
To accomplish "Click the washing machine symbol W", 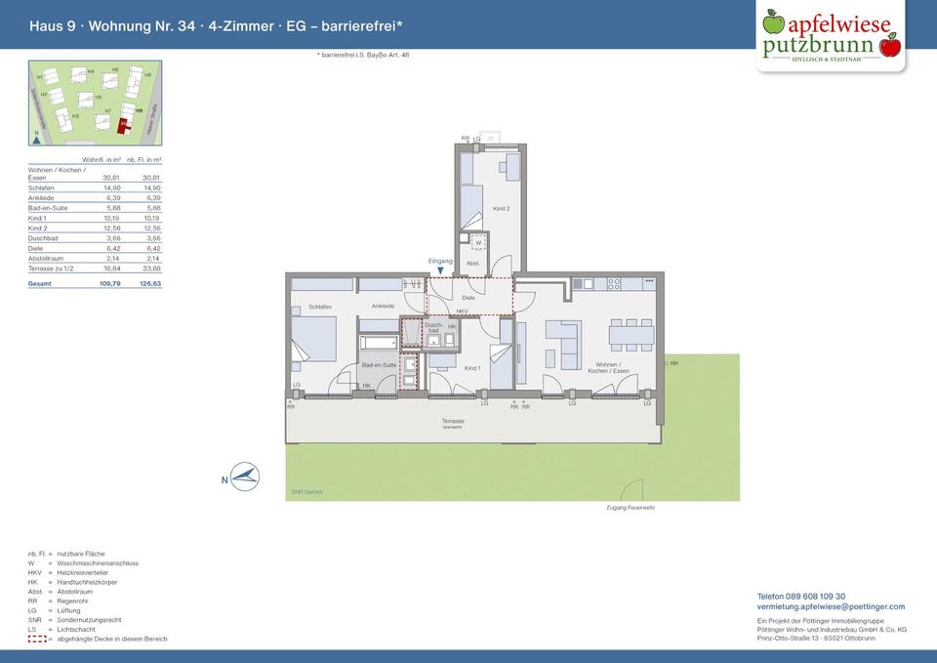I will 478,242.
